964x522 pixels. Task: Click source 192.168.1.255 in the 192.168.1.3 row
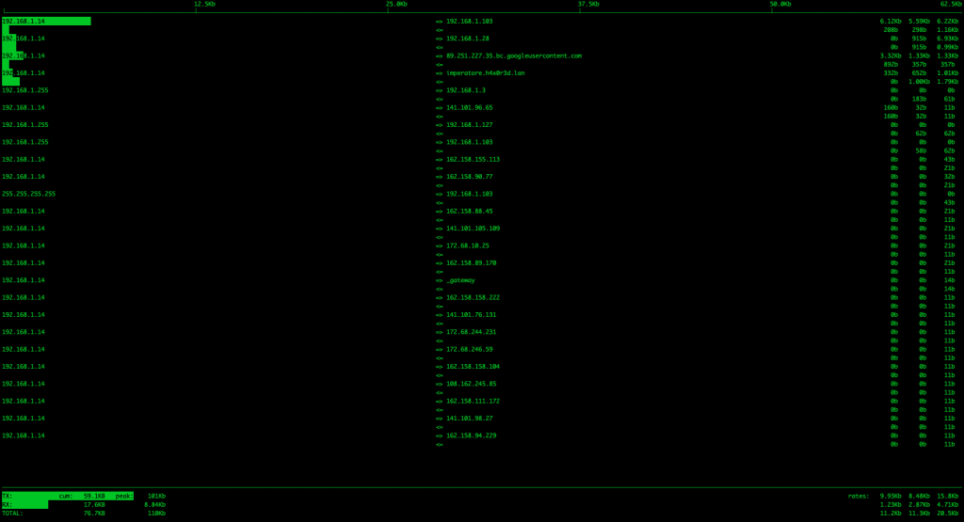[24, 90]
